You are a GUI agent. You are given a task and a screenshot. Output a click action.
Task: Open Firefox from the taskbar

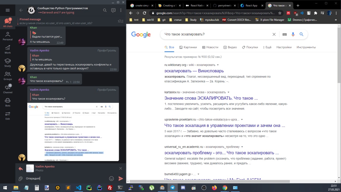click(214, 188)
